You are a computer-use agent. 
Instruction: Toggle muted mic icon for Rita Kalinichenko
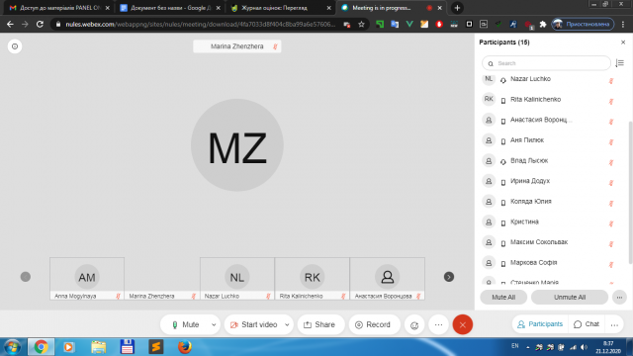click(611, 101)
